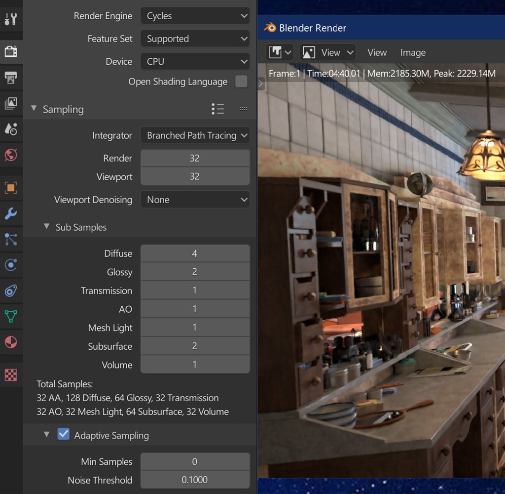
Task: Disable the Adaptive Sampling checkbox
Action: (63, 435)
